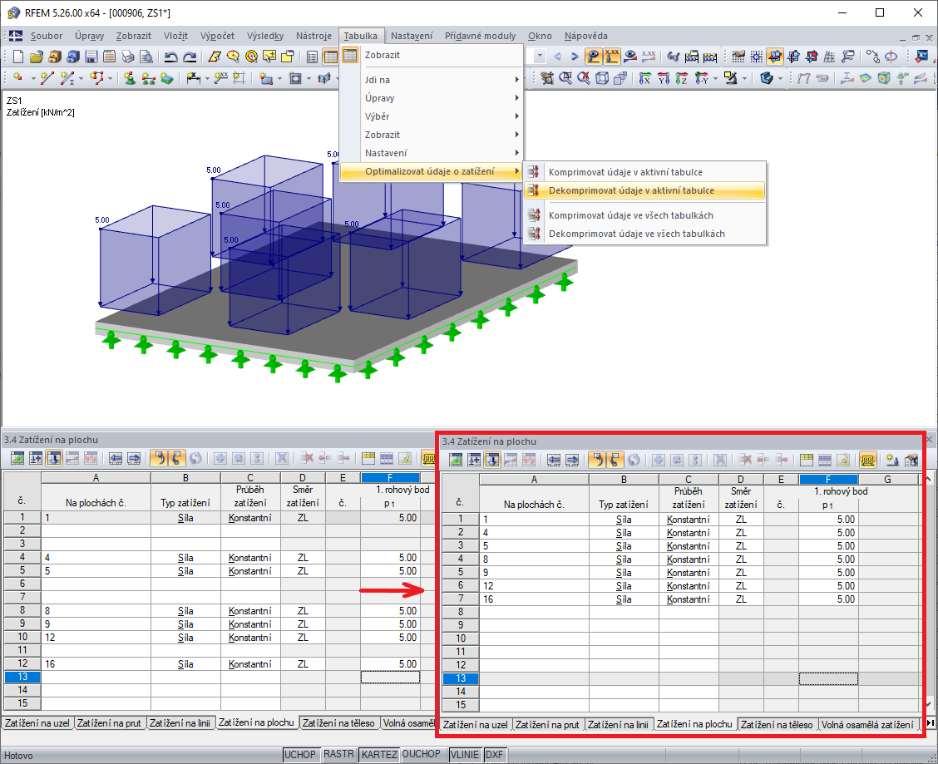Click the View in Z direction icon

click(x=681, y=78)
